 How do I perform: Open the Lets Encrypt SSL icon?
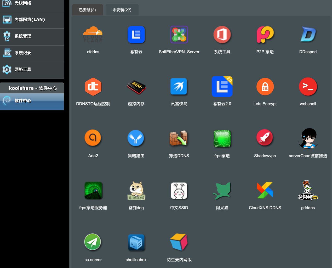(265, 87)
